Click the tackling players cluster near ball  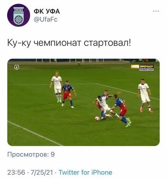click(x=112, y=108)
